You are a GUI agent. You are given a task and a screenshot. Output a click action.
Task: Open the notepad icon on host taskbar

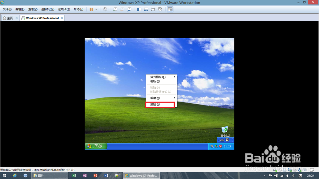[117, 175]
